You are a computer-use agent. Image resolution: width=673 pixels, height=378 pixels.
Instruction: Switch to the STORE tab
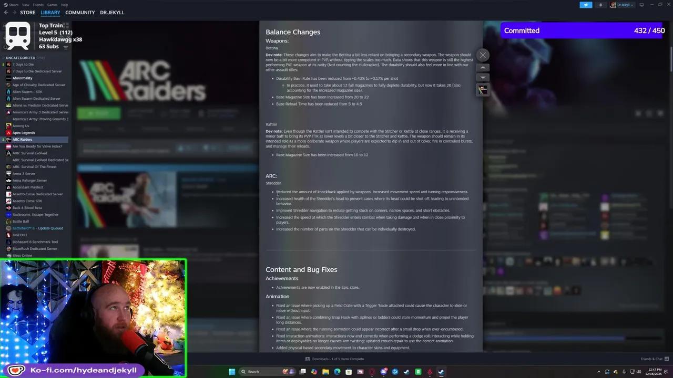pos(27,13)
